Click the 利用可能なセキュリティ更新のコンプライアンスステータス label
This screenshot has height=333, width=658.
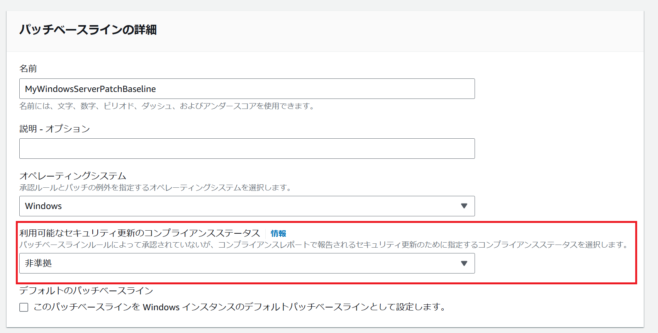(x=140, y=233)
